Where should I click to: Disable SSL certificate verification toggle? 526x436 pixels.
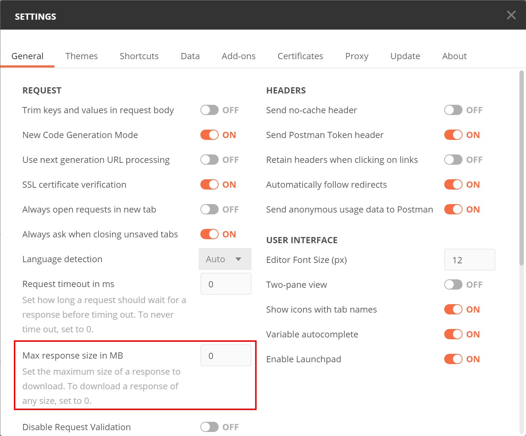coord(210,185)
